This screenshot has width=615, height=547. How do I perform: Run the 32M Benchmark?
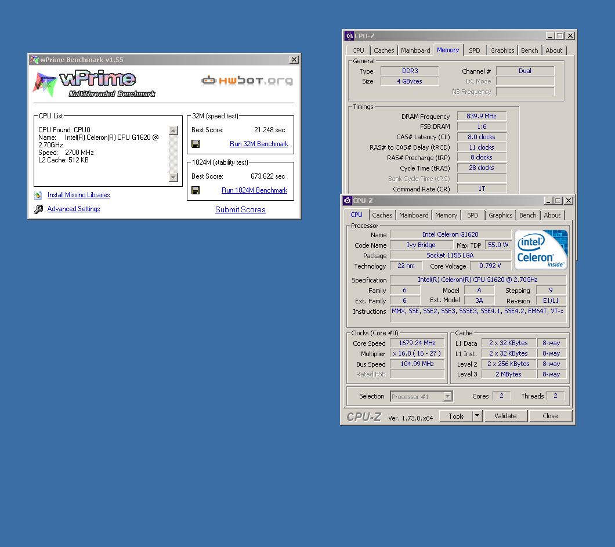click(259, 144)
